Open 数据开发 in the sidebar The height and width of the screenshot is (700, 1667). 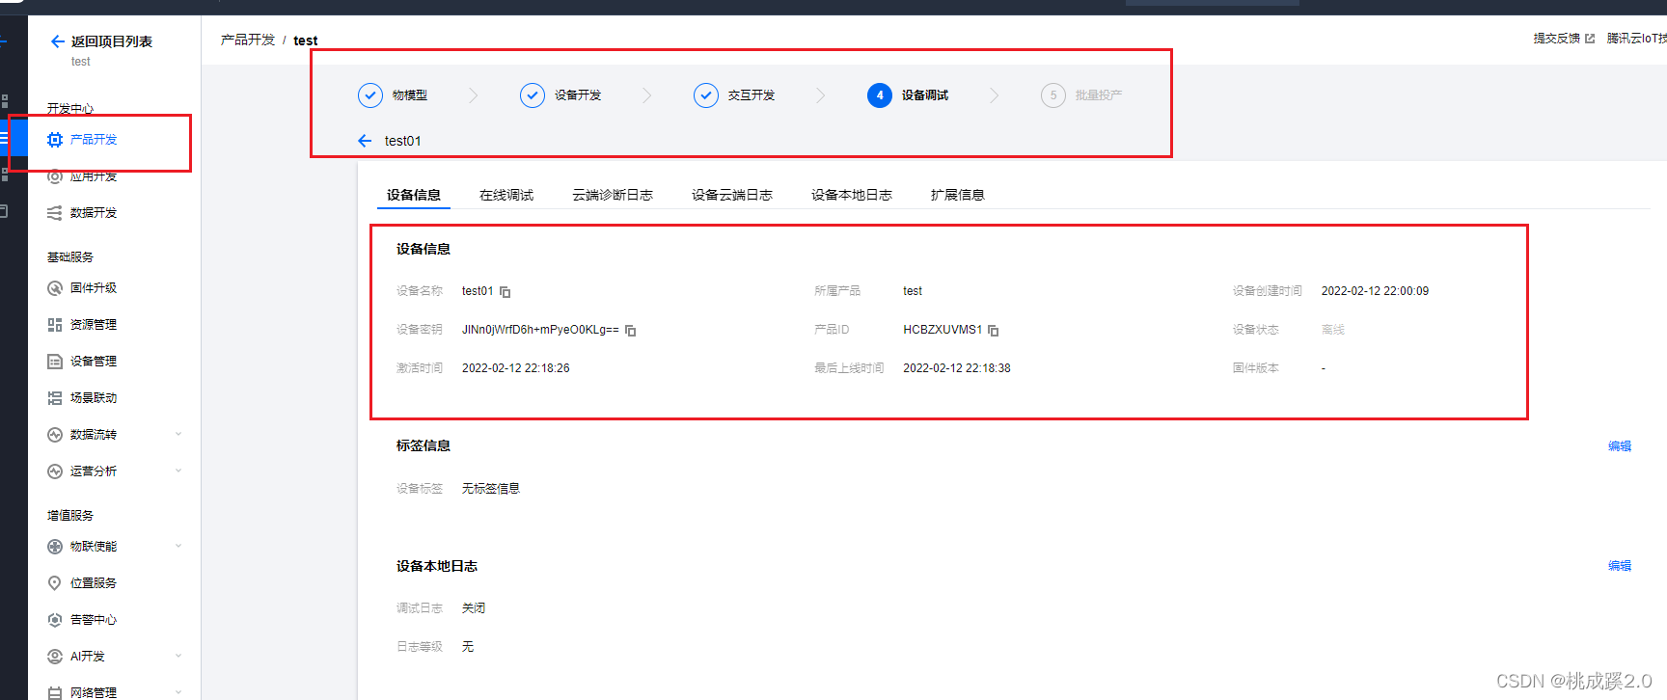pyautogui.click(x=94, y=213)
